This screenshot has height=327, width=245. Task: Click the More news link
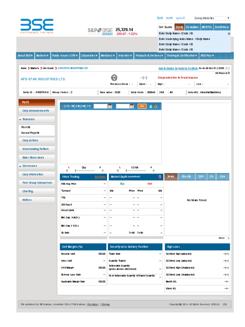click(222, 238)
